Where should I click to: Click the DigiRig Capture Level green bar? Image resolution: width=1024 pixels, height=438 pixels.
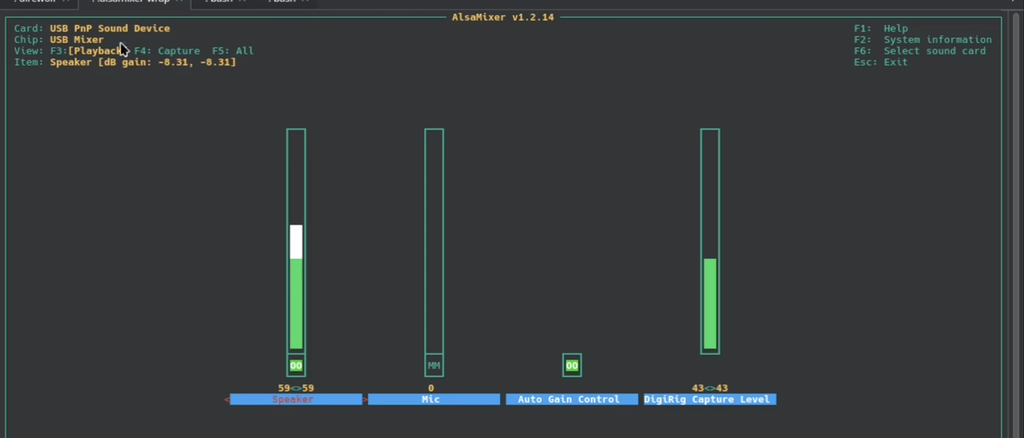[x=709, y=303]
